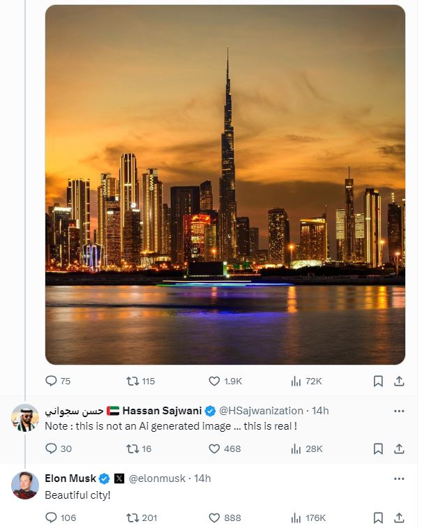Repost Hassan Sajwani's note with 16 reposts

[138, 448]
